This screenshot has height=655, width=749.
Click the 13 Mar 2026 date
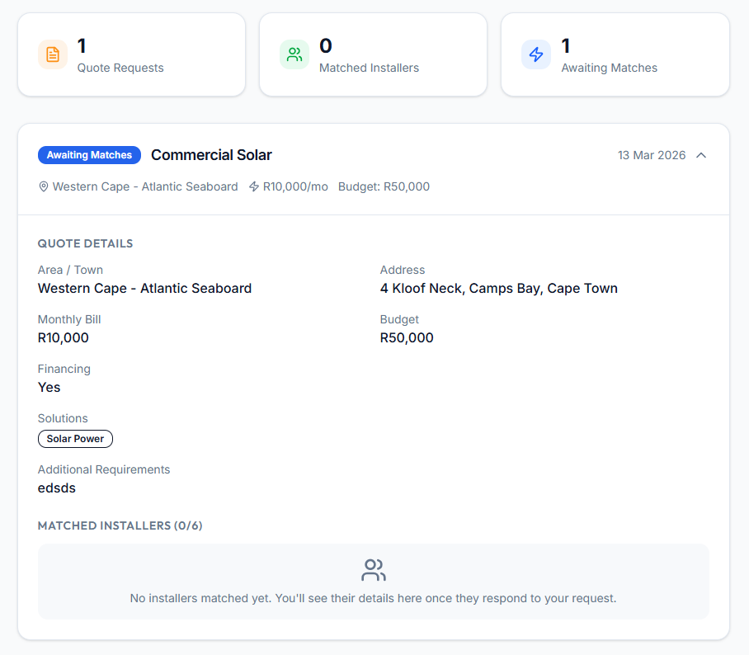[x=652, y=155]
